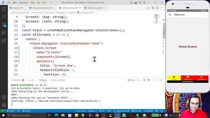Click the code minimap thumbnail
The image size is (210, 118).
158,19
